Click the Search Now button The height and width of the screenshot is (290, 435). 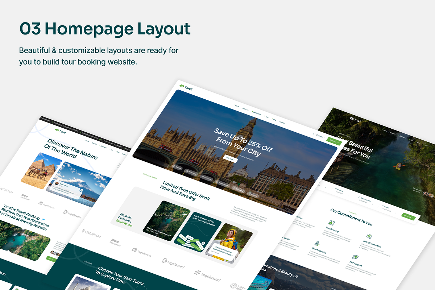(x=409, y=216)
